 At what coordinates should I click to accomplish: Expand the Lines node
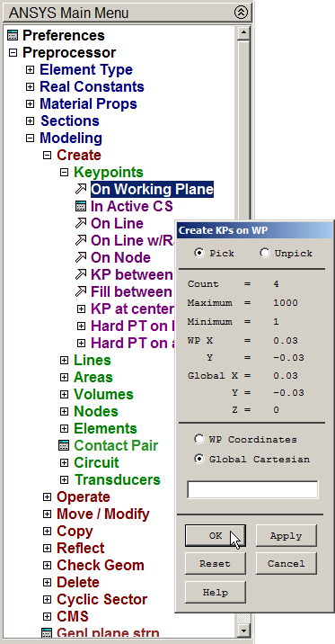[x=64, y=360]
